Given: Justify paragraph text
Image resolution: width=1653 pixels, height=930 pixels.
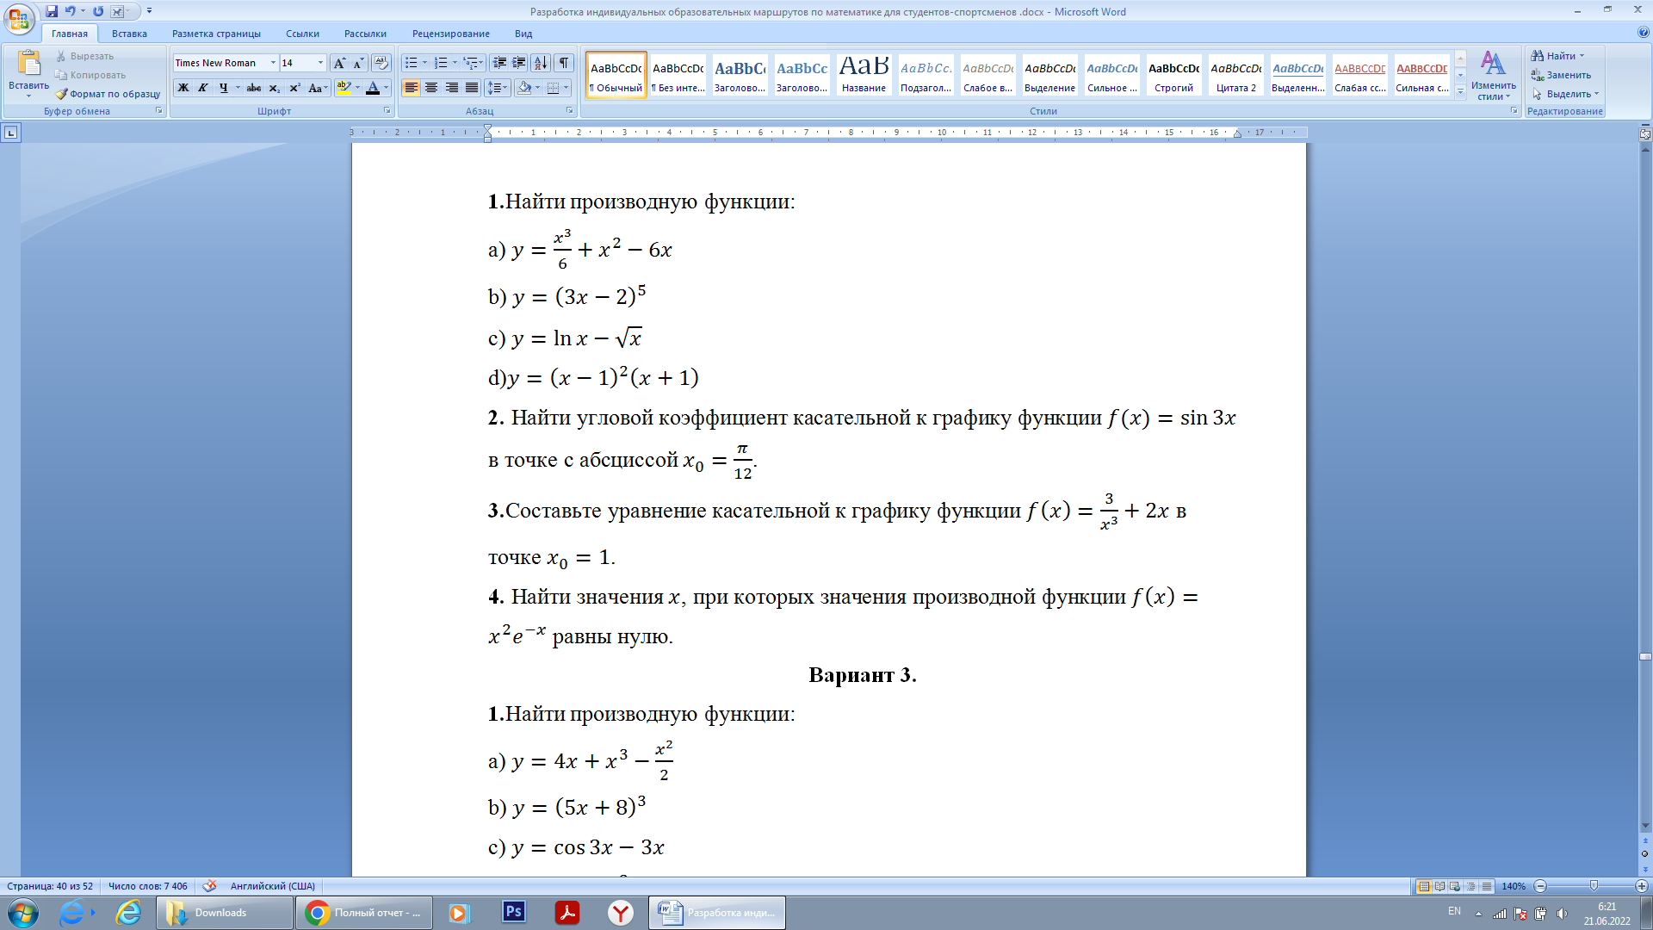Looking at the screenshot, I should 471,88.
